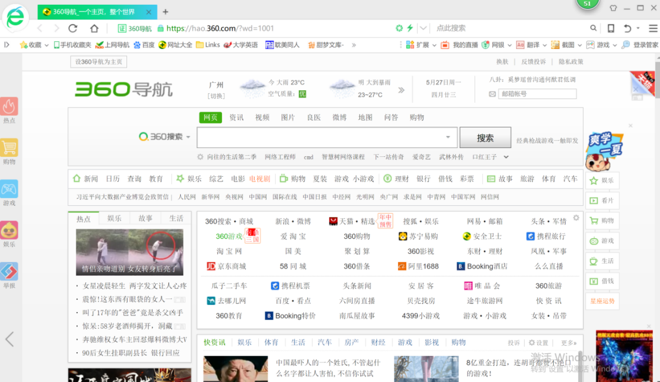Open the 购物 sidebar cart icon
Image resolution: width=660 pixels, height=382 pixels.
tap(9, 147)
